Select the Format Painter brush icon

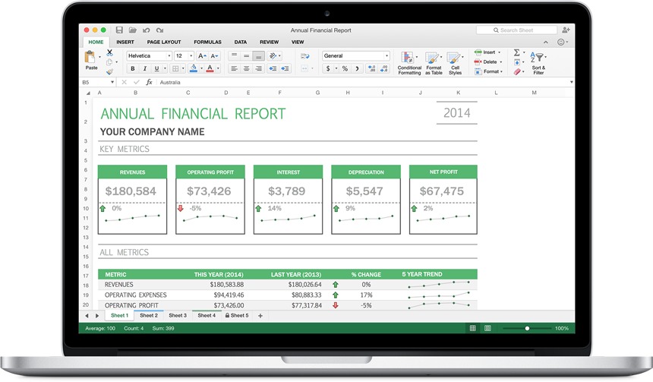coord(109,72)
